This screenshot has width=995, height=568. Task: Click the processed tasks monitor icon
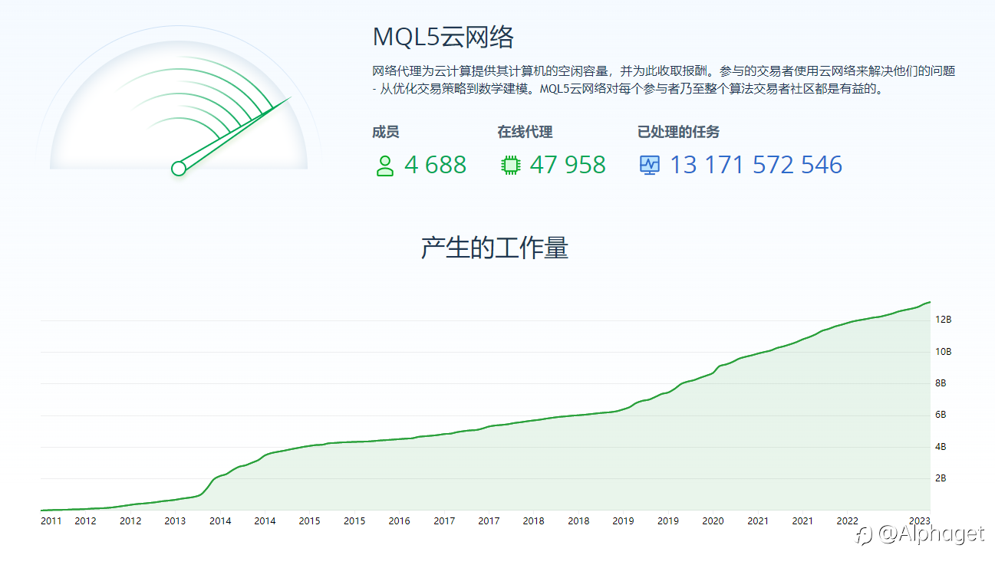(x=650, y=166)
